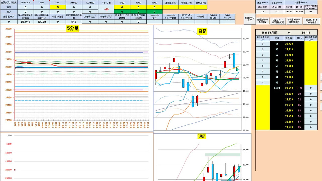Click the gap value cell '-60'
The image size is (322, 181).
click(106, 9)
